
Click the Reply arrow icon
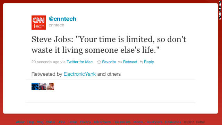pyautogui.click(x=141, y=62)
